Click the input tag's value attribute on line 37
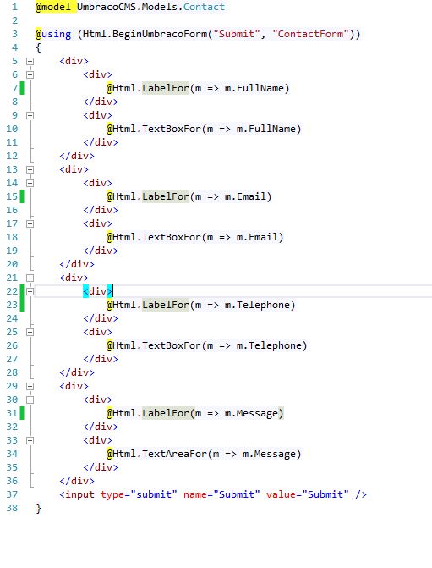This screenshot has height=568, width=432. click(x=281, y=494)
